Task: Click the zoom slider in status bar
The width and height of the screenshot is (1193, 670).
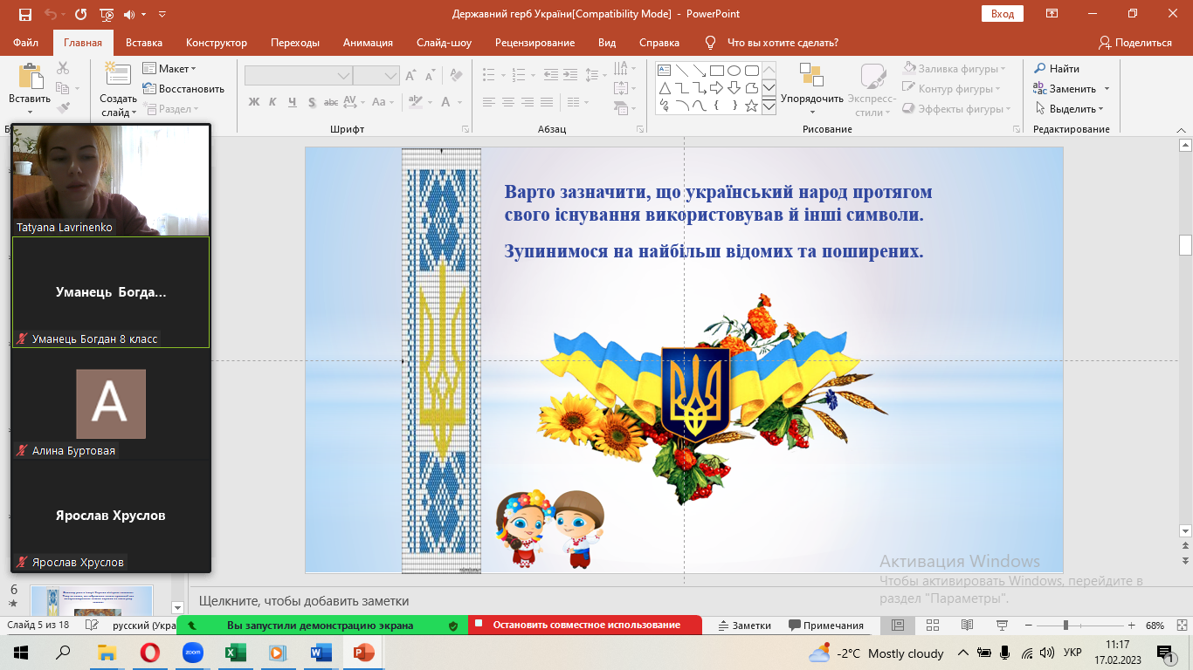Action: (x=1080, y=626)
